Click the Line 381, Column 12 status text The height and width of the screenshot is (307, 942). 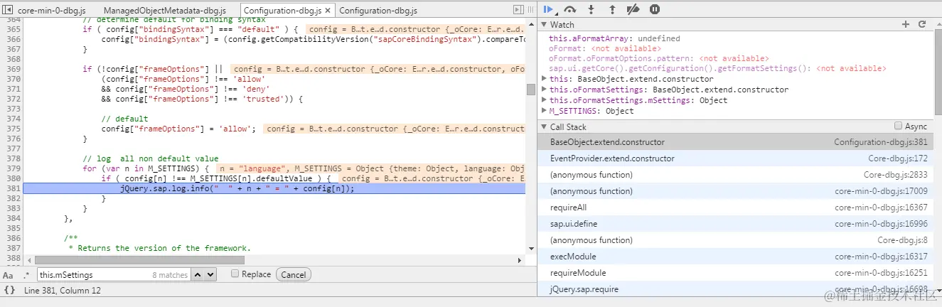pos(63,291)
